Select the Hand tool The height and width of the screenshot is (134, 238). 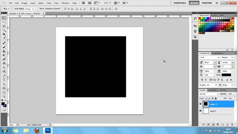pyautogui.click(x=4, y=93)
